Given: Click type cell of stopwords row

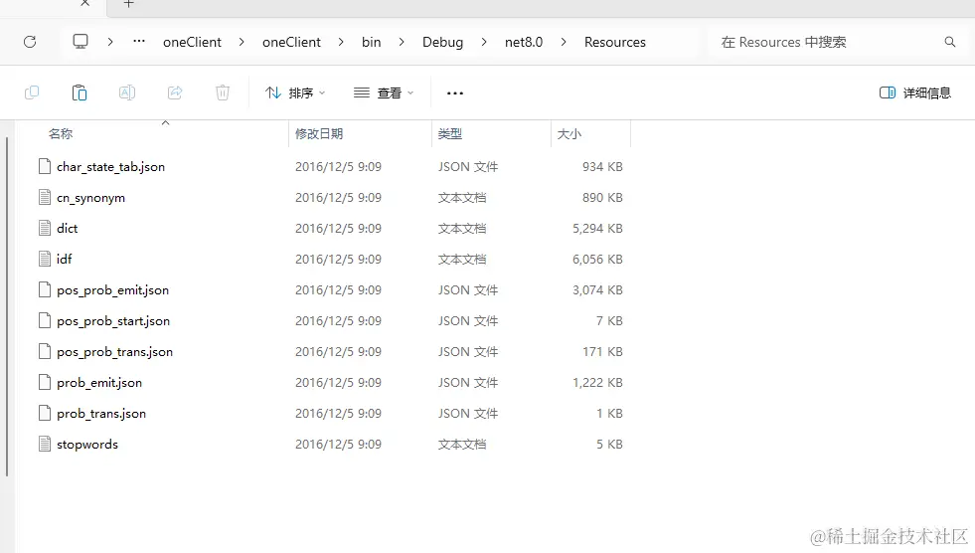Looking at the screenshot, I should (462, 445).
